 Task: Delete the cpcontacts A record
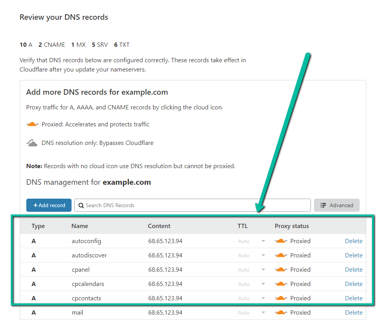353,298
